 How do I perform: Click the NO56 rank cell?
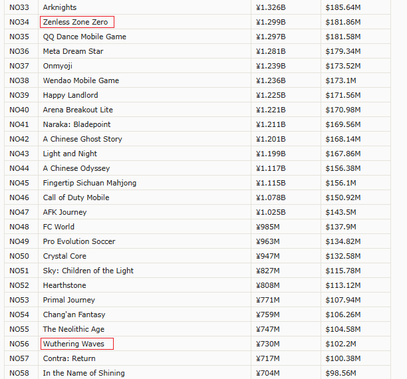point(19,344)
